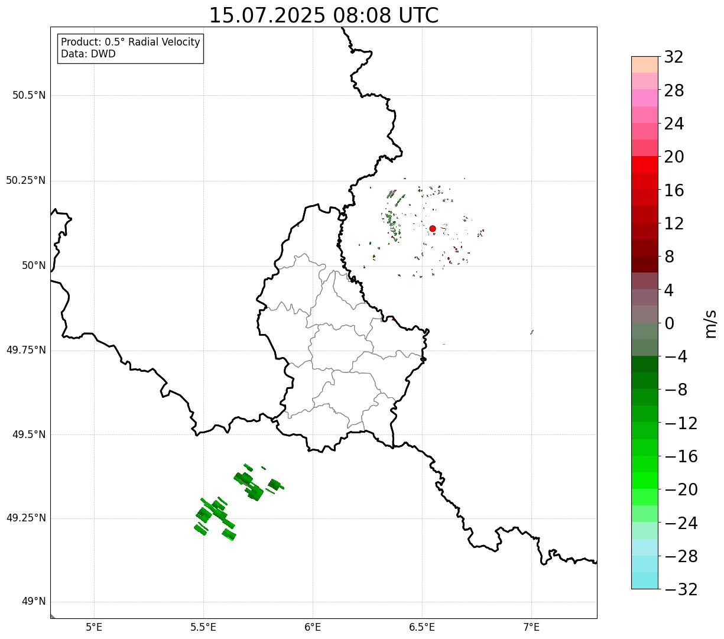
Task: Select the red radar site marker
Action: (x=433, y=229)
